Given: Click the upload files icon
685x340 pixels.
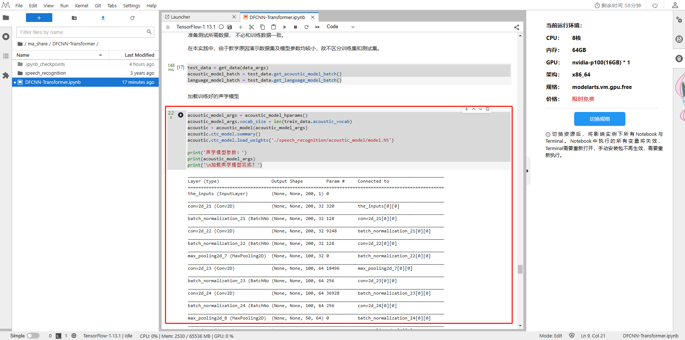Looking at the screenshot, I should pyautogui.click(x=103, y=18).
